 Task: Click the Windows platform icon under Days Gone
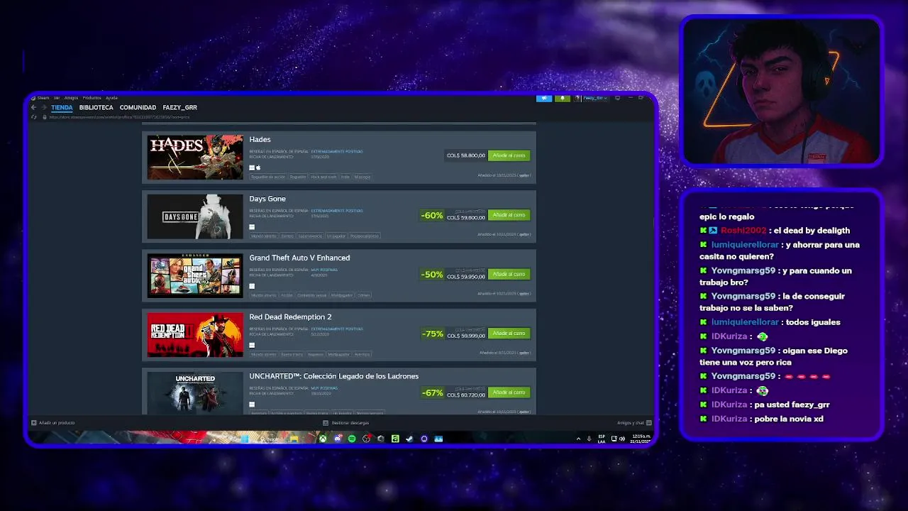point(252,227)
